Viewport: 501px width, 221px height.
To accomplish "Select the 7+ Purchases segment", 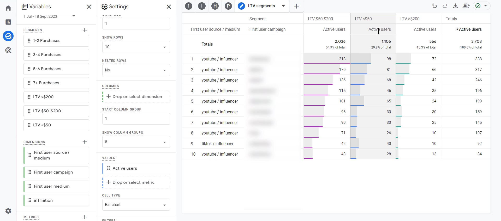I will tap(56, 83).
